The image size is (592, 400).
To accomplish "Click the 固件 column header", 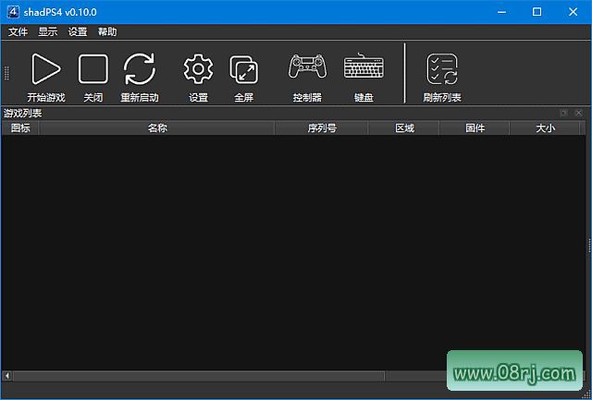I will click(x=475, y=128).
